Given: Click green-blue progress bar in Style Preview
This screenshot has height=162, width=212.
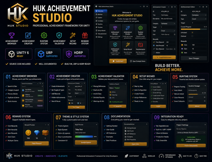Looking at the screenshot, I should point(84,137).
